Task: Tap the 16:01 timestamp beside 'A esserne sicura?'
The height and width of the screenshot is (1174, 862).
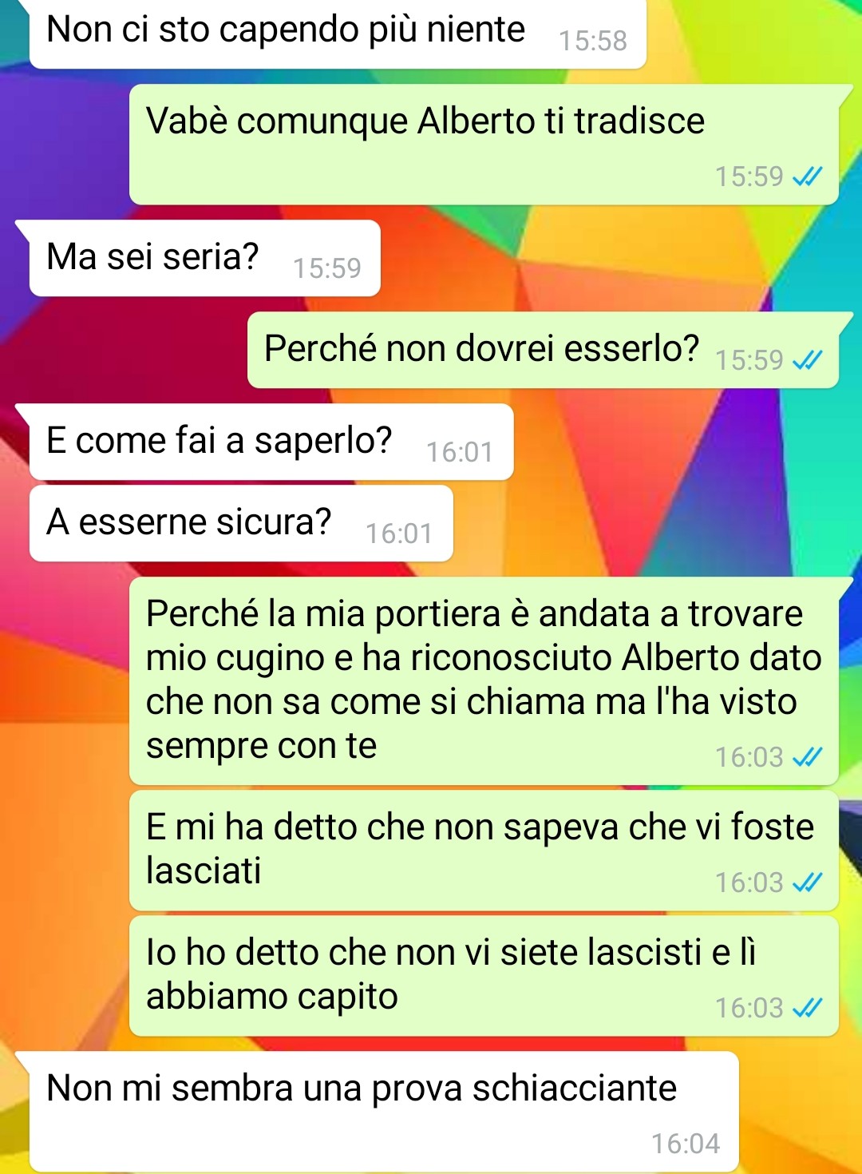Action: click(x=399, y=533)
